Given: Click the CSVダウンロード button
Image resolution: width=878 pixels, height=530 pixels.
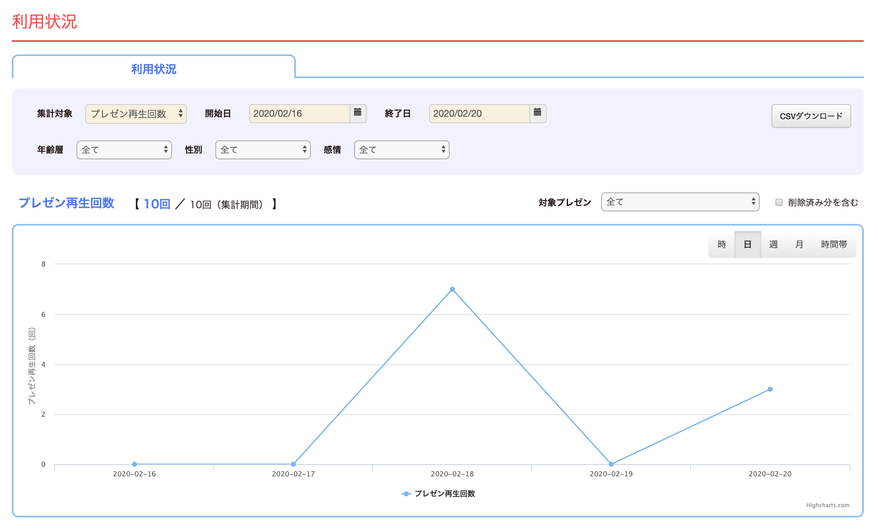Looking at the screenshot, I should coord(811,116).
